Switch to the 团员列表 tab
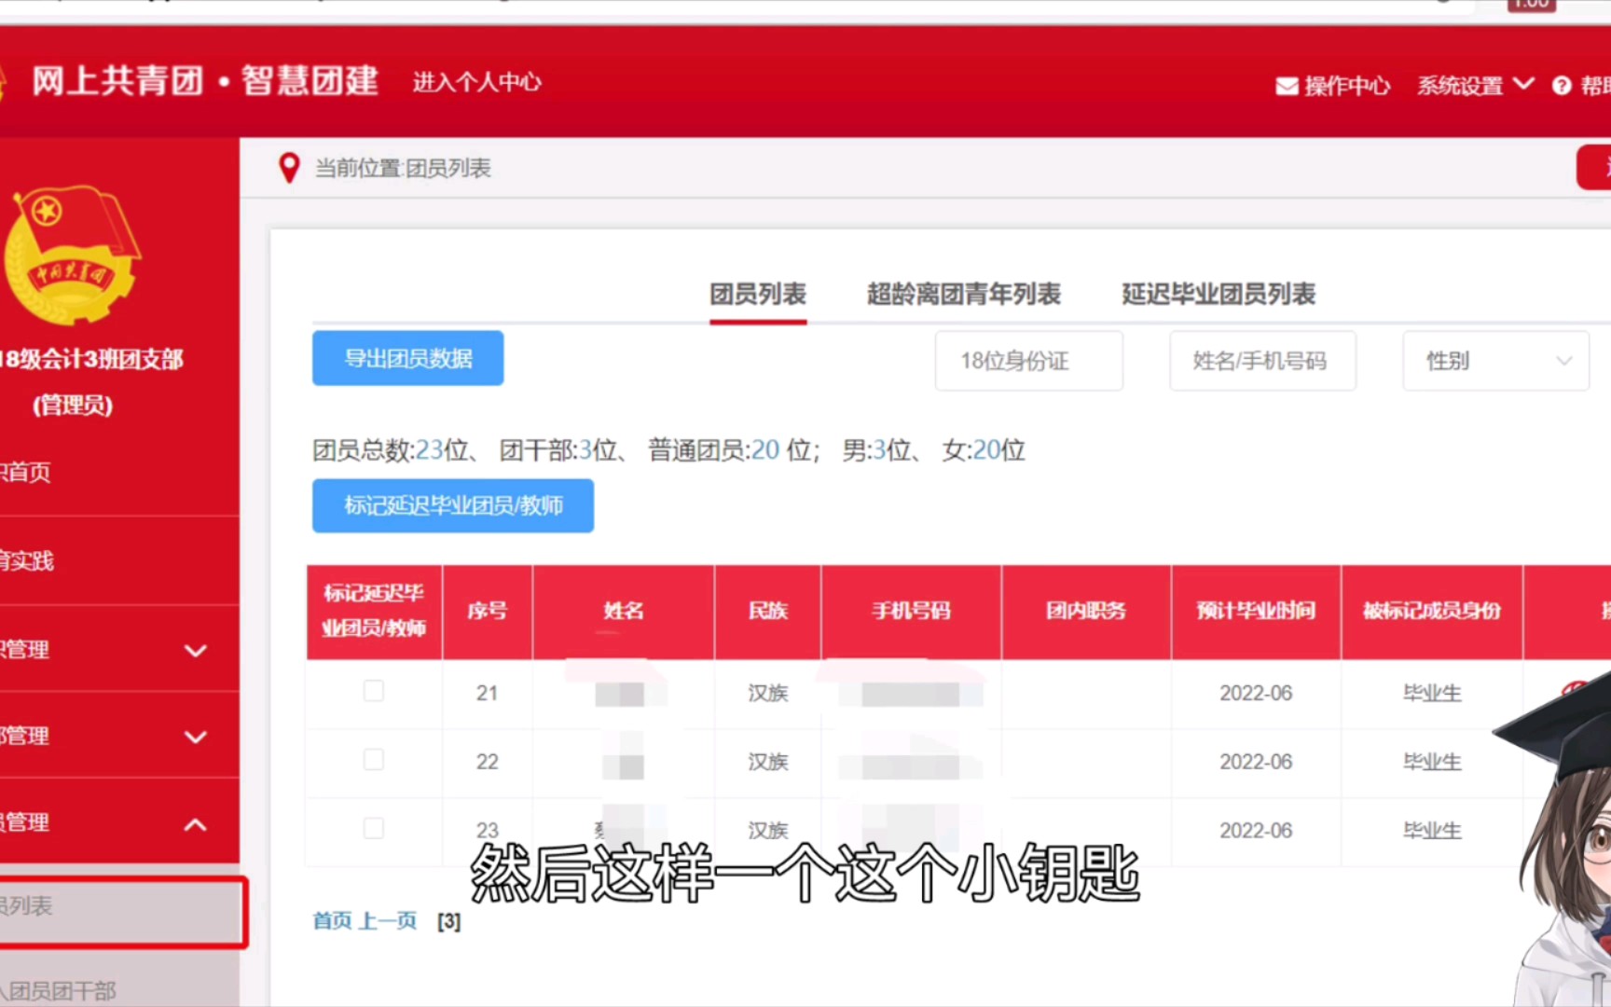Image resolution: width=1611 pixels, height=1007 pixels. coord(758,295)
